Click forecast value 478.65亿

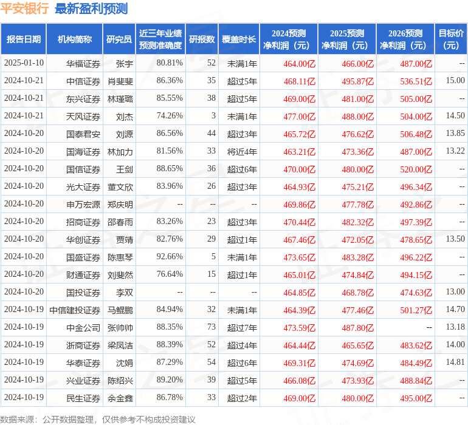pyautogui.click(x=416, y=239)
